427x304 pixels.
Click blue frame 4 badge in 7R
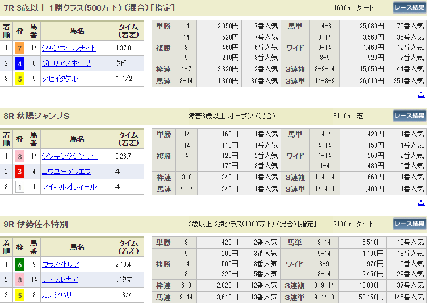tap(20, 63)
